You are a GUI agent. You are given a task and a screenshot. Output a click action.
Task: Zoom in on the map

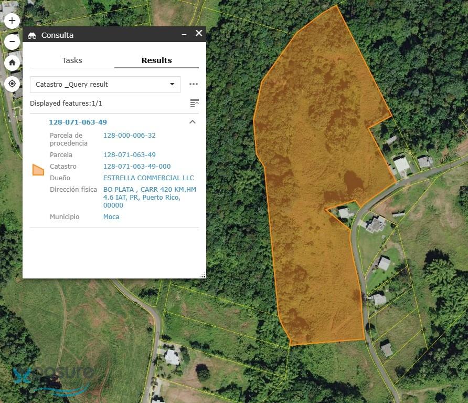coord(12,21)
